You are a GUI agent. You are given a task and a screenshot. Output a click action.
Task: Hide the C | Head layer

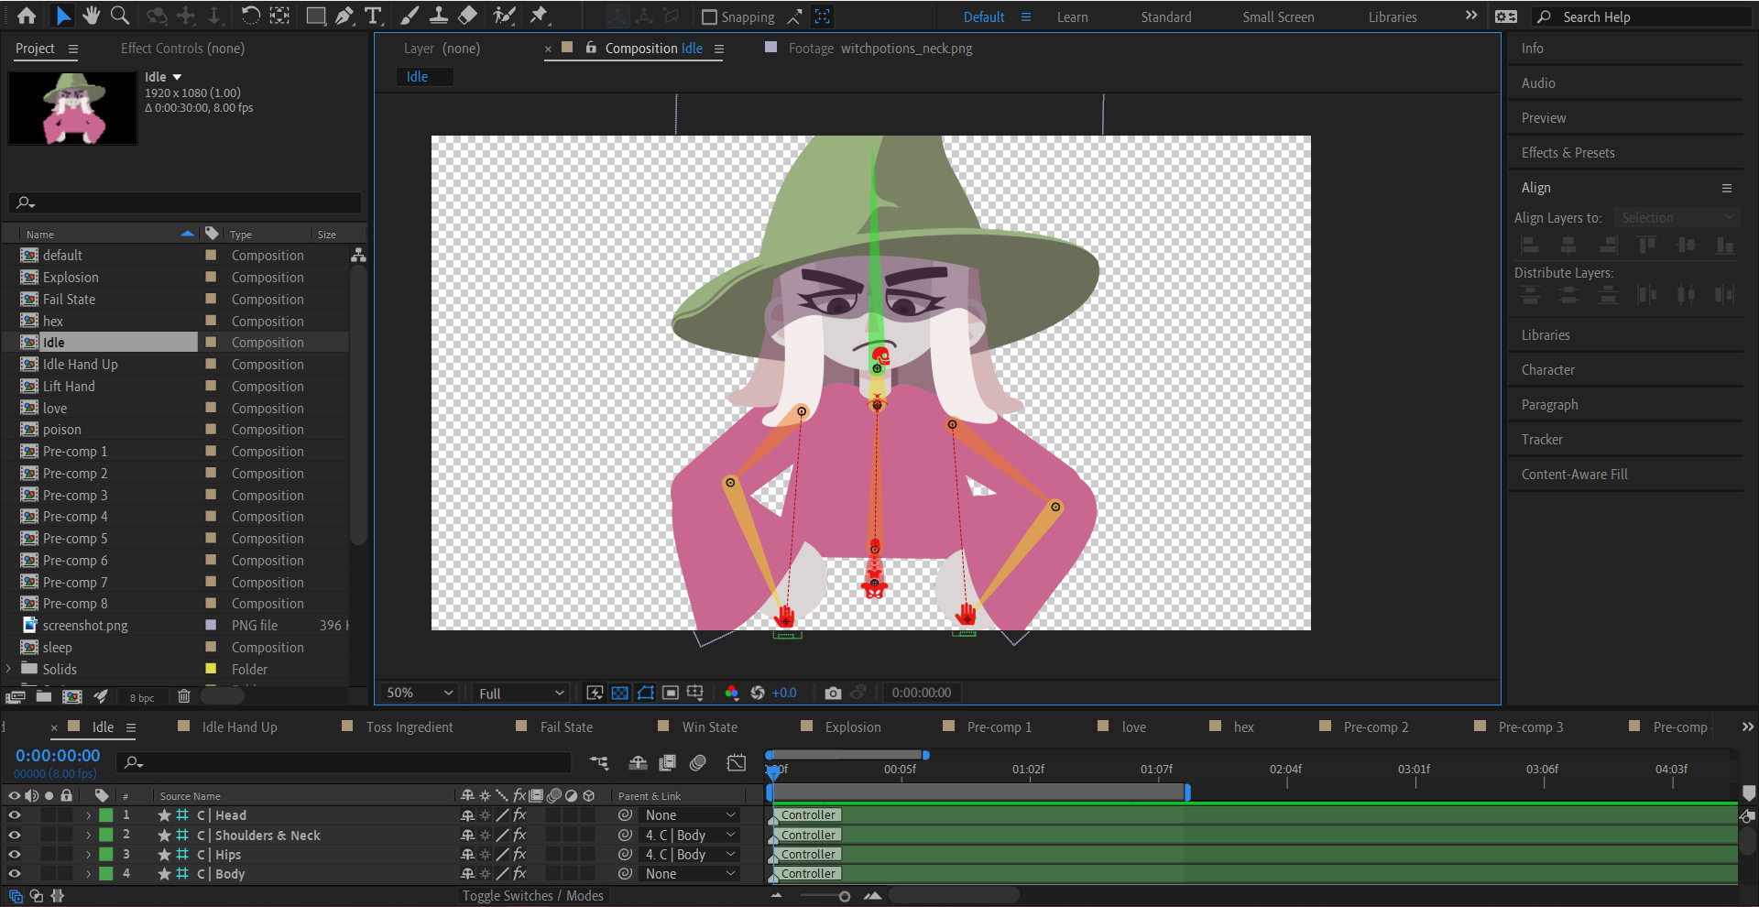tap(15, 814)
